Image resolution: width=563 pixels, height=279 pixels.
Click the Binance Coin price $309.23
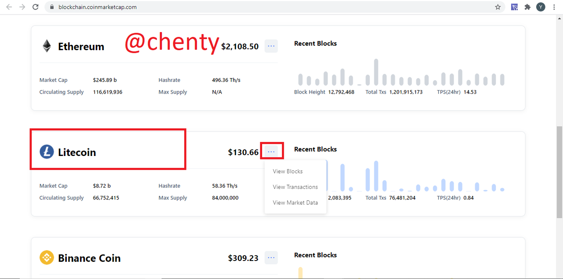243,258
